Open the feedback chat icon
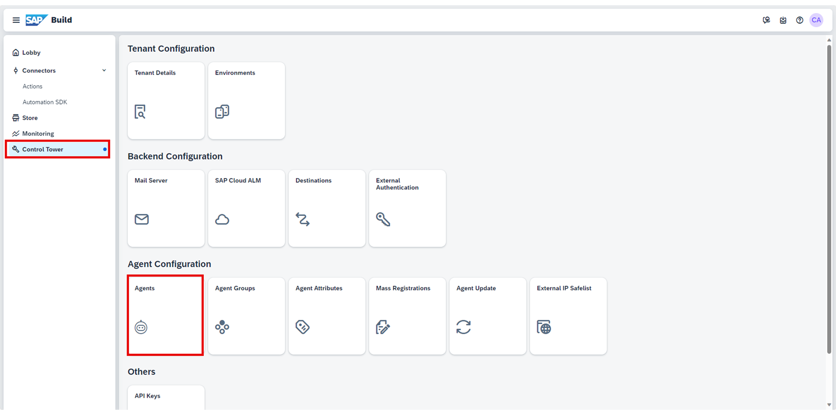The height and width of the screenshot is (415, 836). [x=767, y=20]
